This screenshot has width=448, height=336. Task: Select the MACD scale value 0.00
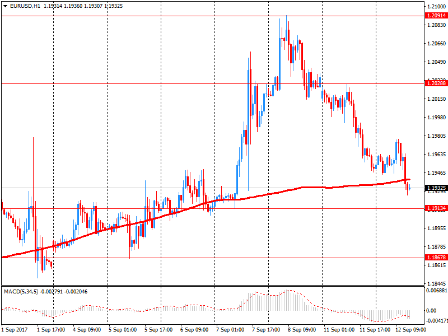pos(431,311)
